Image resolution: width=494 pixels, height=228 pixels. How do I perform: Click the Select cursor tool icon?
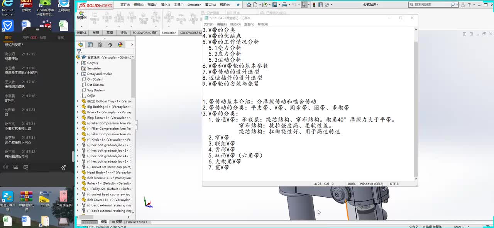[304, 5]
